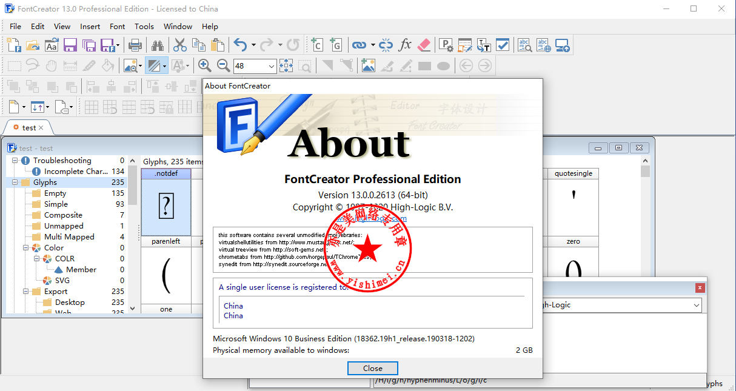Open the fx transform script icon
This screenshot has width=736, height=391.
[x=405, y=45]
